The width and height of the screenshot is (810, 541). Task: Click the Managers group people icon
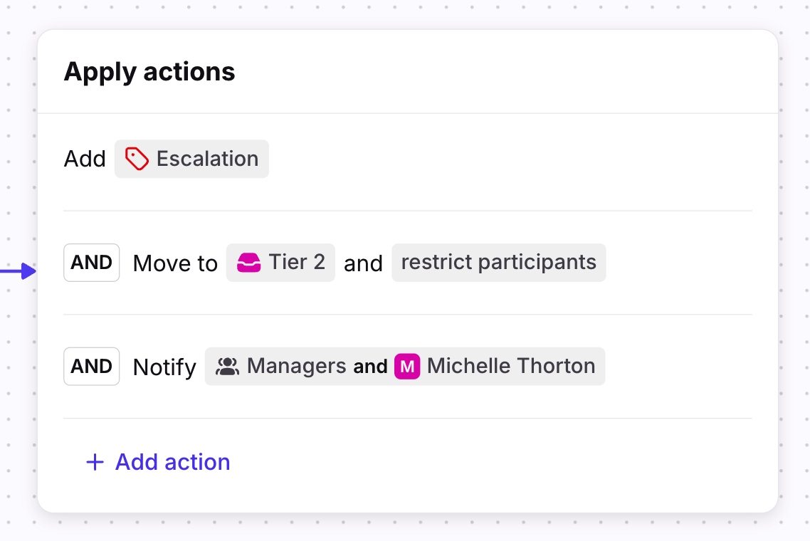[x=227, y=367]
